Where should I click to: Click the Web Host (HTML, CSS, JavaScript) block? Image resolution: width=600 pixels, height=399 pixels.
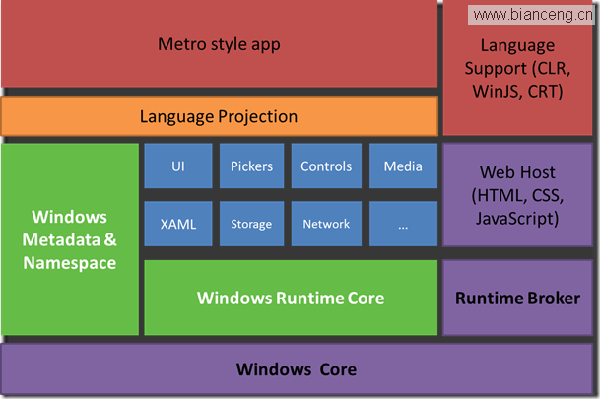click(x=517, y=195)
